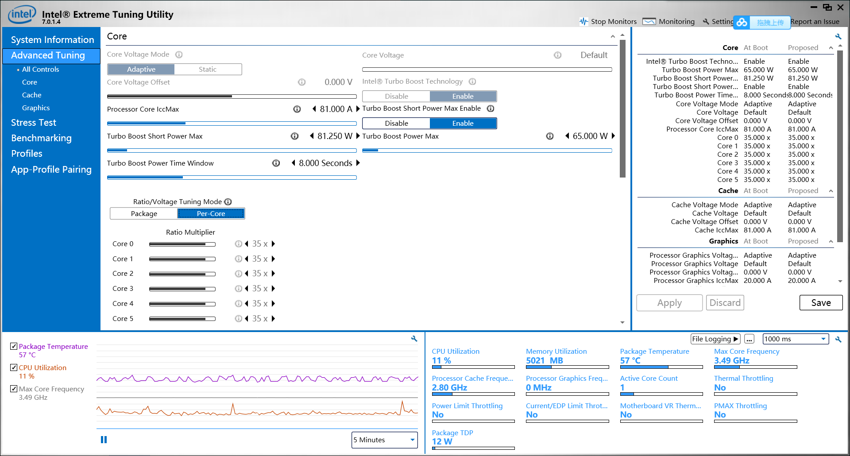Click the Discard button
Image resolution: width=850 pixels, height=456 pixels.
click(x=725, y=303)
